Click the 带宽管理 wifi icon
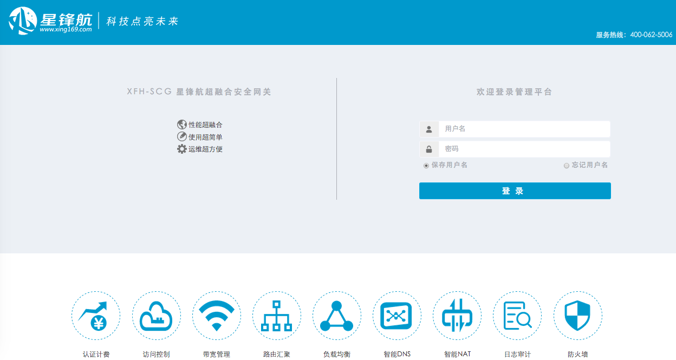Screen dimensions: 676x360 click(x=216, y=316)
